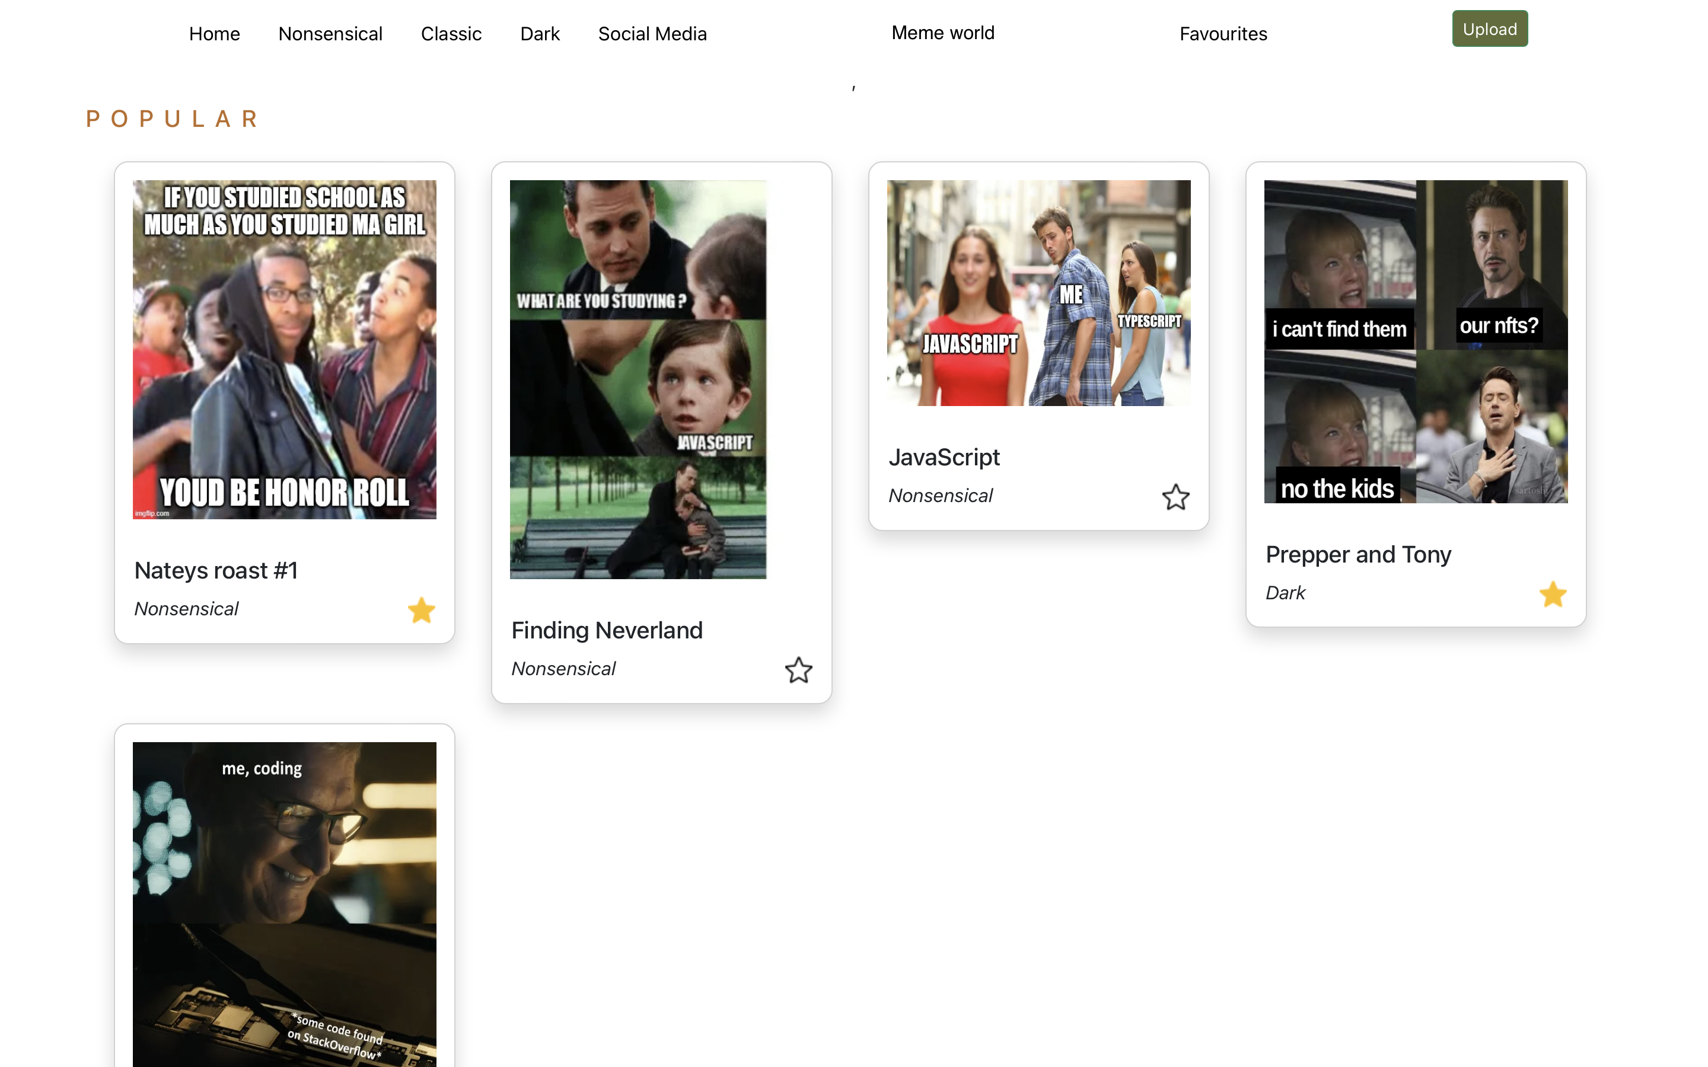
Task: Click Dark label under Prepper and Tony
Action: click(1285, 593)
